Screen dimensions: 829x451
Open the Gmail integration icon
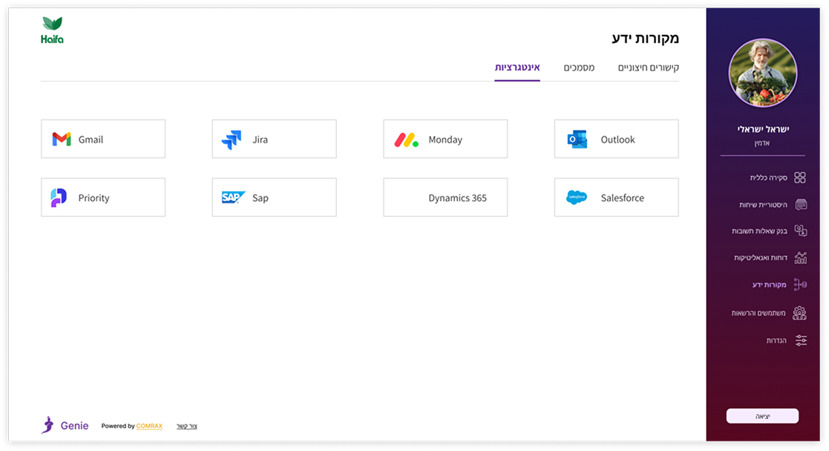point(62,138)
